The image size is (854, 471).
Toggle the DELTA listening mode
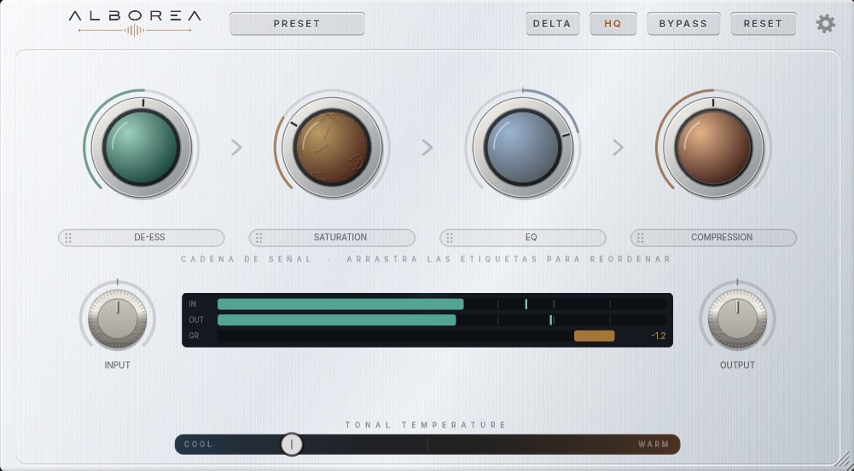pos(552,24)
